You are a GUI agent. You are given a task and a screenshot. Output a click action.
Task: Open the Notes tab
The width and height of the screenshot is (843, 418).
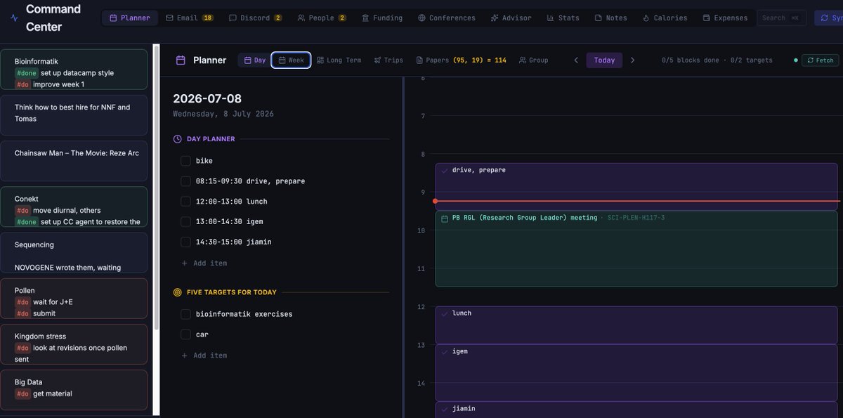click(x=610, y=18)
